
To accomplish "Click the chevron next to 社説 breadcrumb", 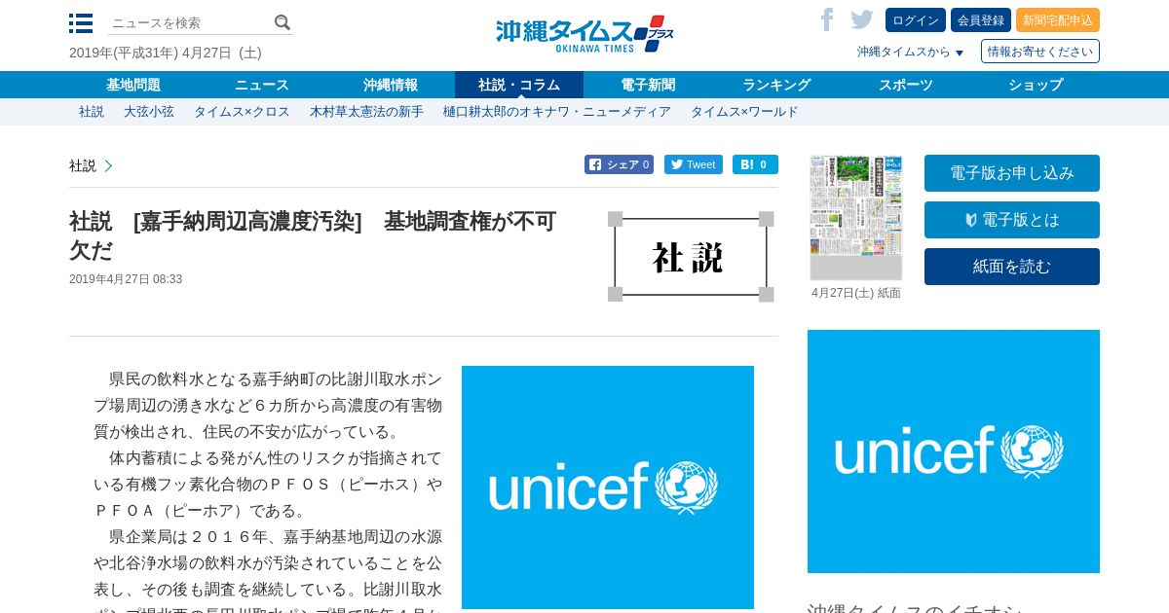I will pyautogui.click(x=108, y=165).
